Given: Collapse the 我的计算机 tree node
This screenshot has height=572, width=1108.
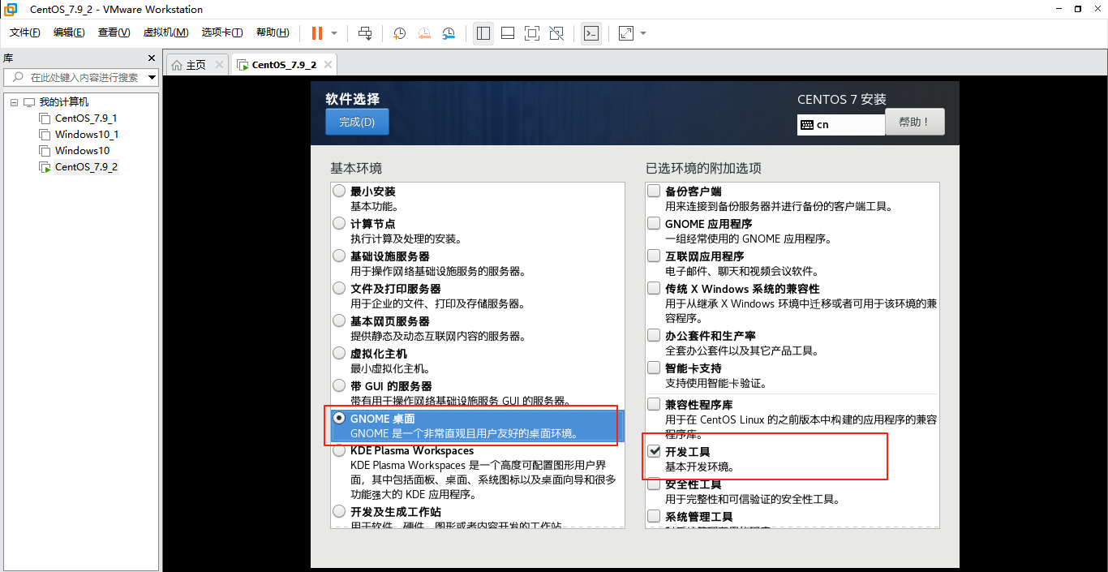Looking at the screenshot, I should point(14,102).
